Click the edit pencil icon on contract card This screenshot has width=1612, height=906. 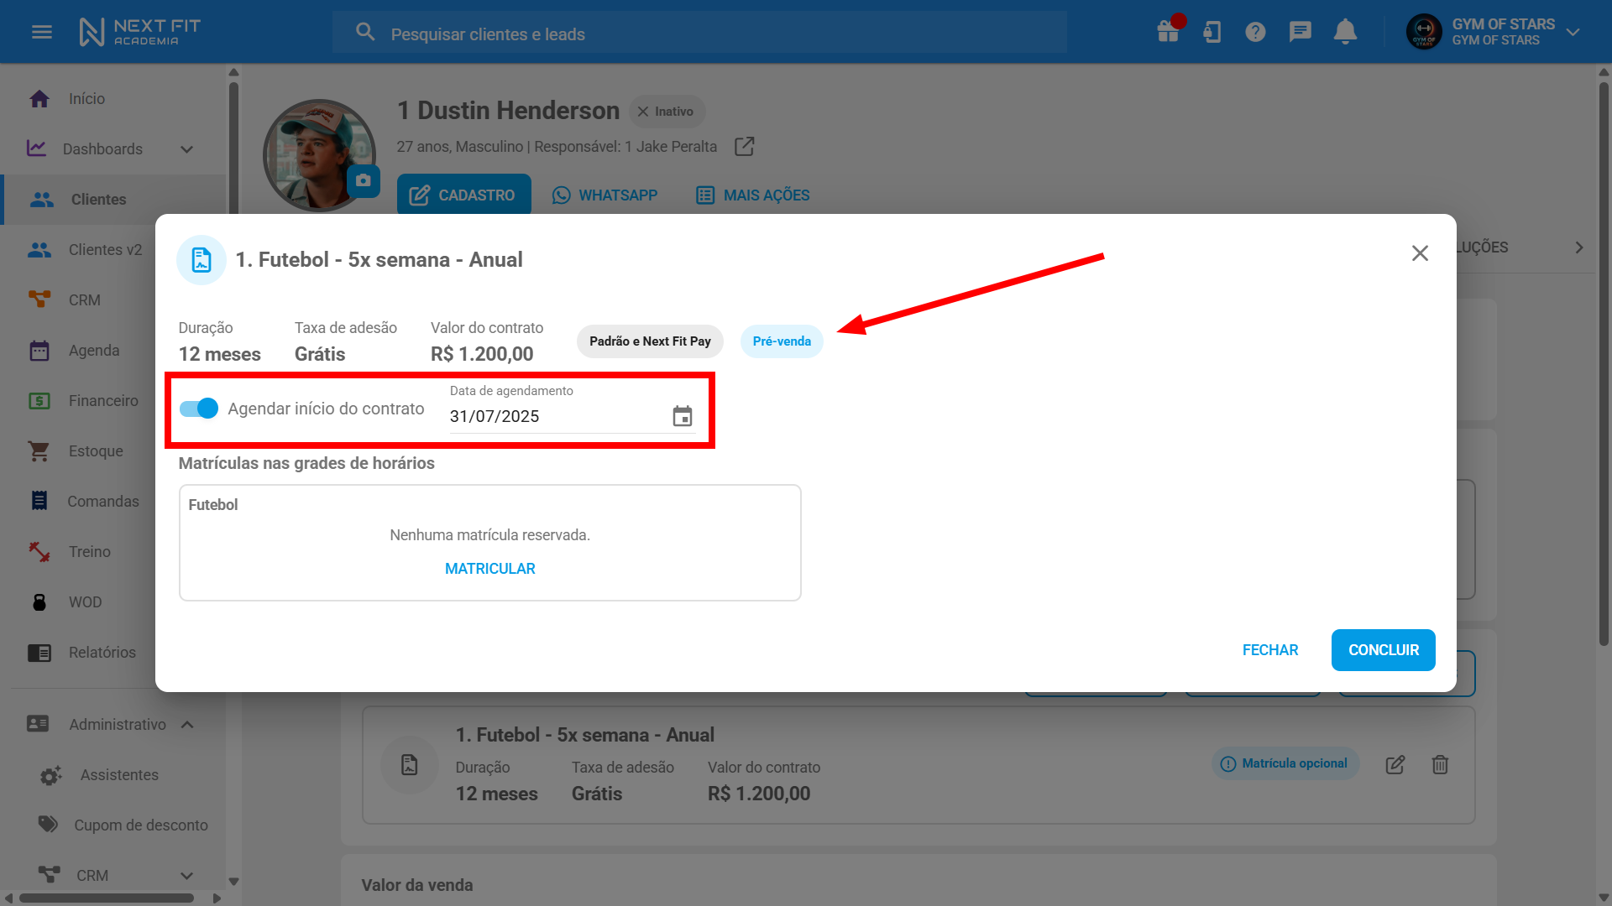click(x=1395, y=764)
